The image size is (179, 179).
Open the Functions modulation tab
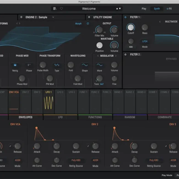(x=95, y=117)
